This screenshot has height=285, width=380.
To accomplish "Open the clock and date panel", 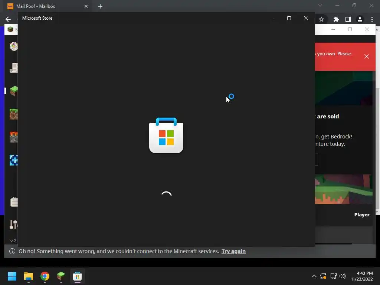I will (x=361, y=276).
